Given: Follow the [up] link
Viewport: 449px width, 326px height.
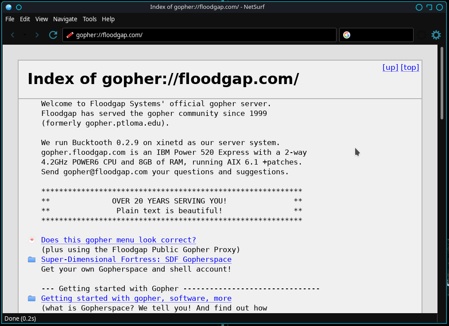Looking at the screenshot, I should (390, 67).
